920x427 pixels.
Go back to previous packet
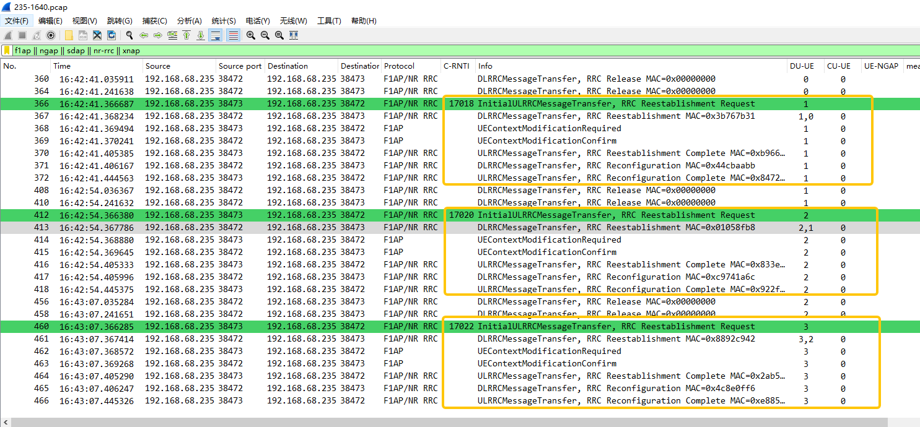(x=144, y=35)
